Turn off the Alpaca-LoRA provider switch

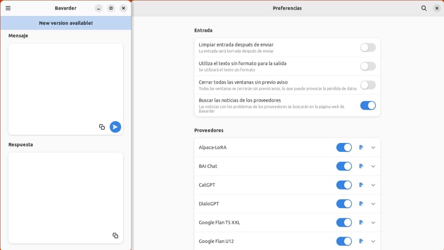[344, 147]
